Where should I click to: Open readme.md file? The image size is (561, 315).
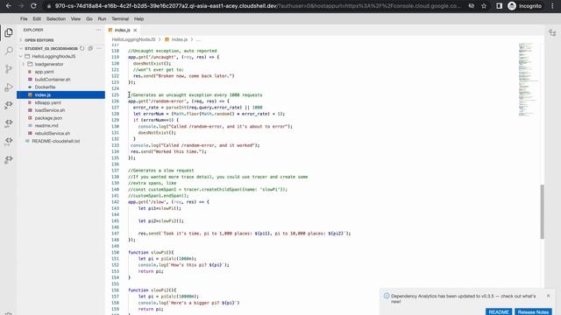[x=46, y=126]
